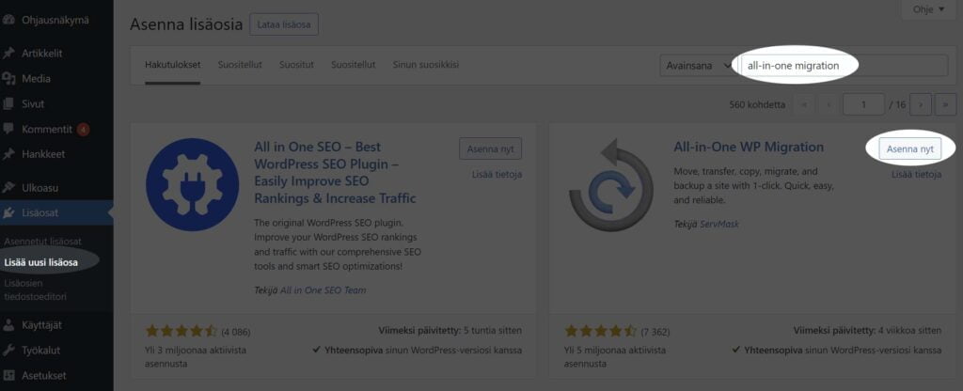Open Sivut pages icon in sidebar
The width and height of the screenshot is (963, 391).
pyautogui.click(x=9, y=104)
